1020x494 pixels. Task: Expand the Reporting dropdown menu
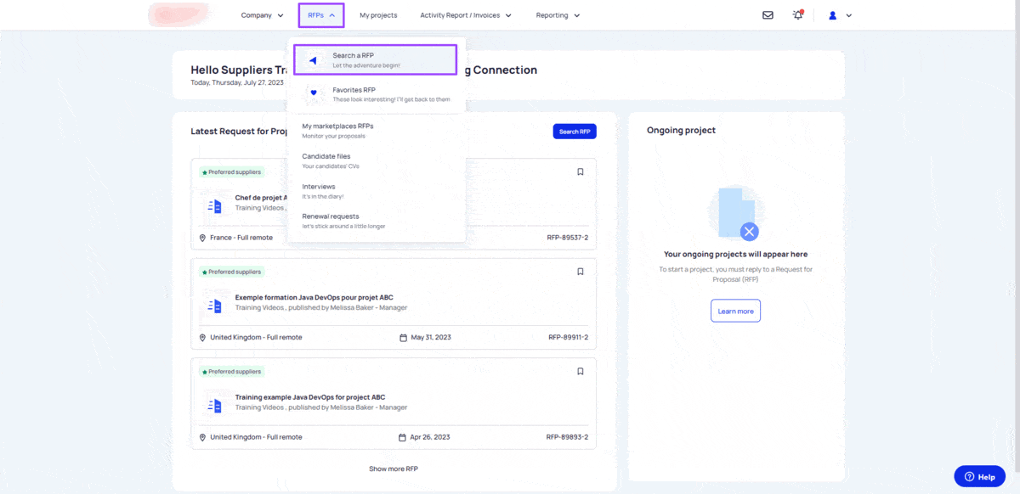pos(558,15)
